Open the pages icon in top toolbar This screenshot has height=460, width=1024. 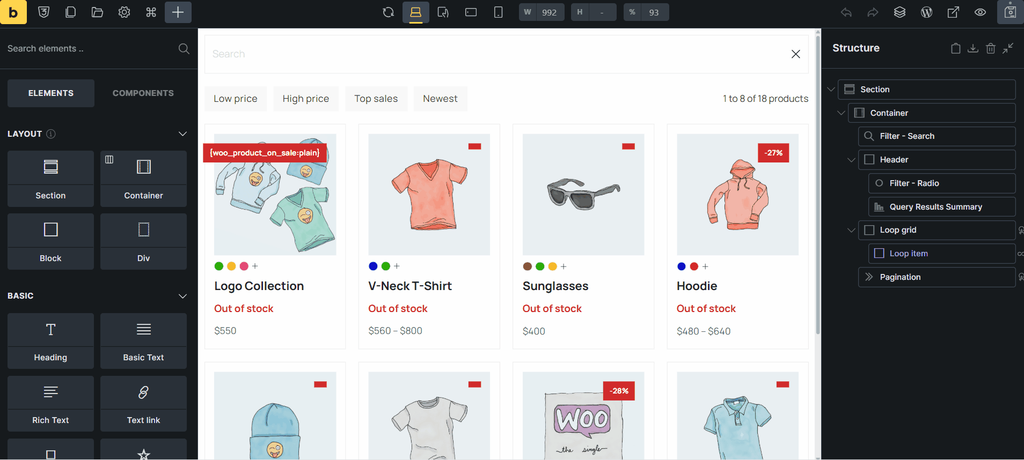click(70, 12)
